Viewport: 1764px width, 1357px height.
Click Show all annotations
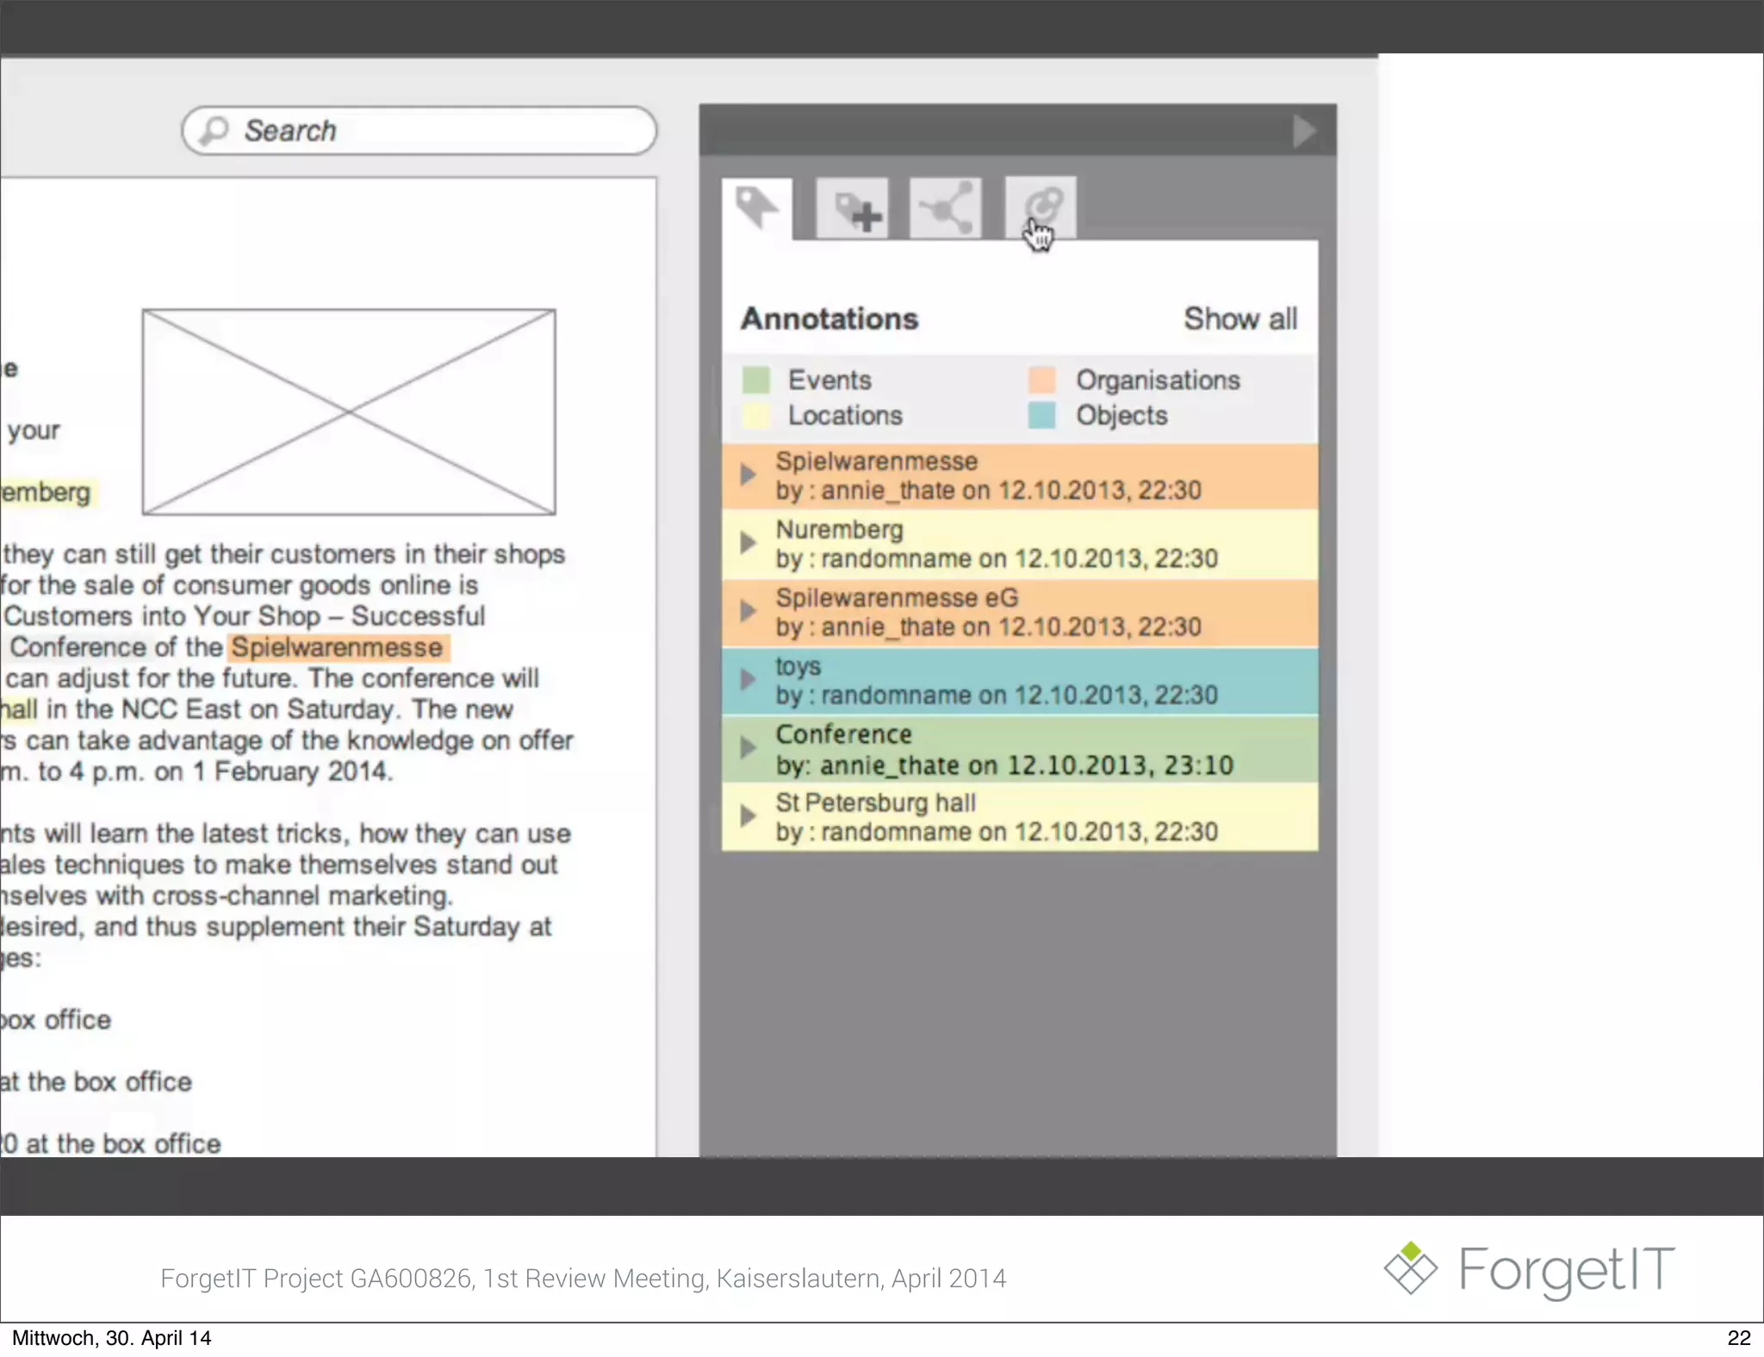tap(1240, 319)
